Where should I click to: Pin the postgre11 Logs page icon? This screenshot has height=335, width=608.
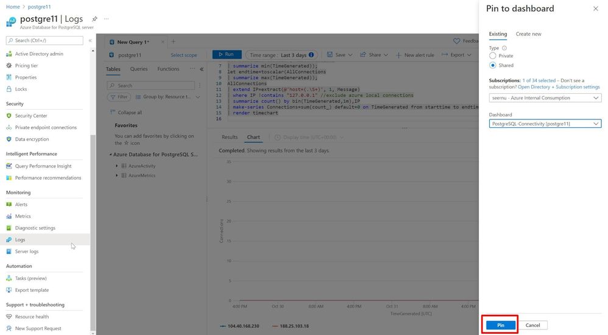tap(94, 19)
